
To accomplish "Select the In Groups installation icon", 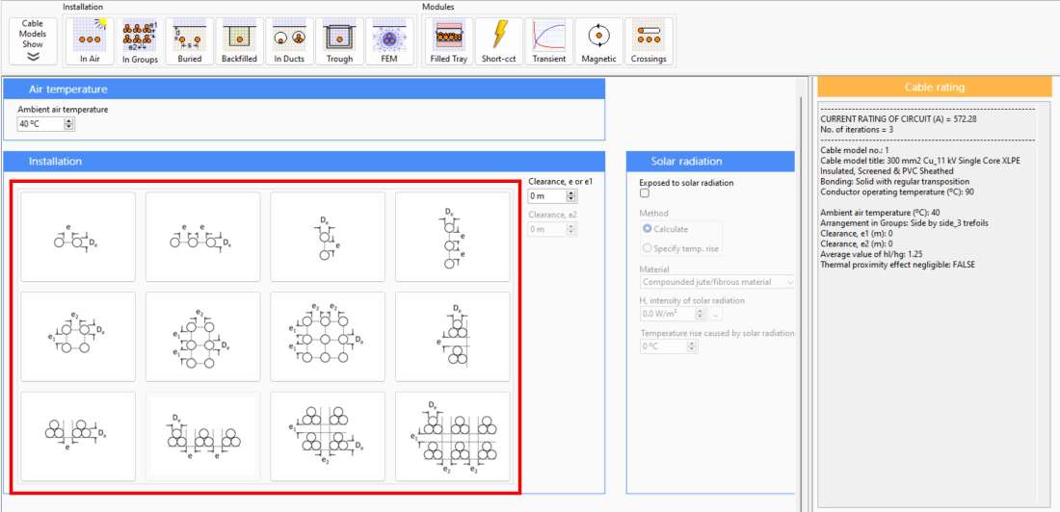I will tap(140, 41).
